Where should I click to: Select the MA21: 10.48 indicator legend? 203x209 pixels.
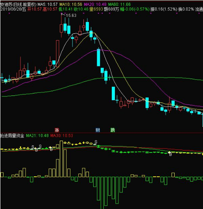pos(37,136)
